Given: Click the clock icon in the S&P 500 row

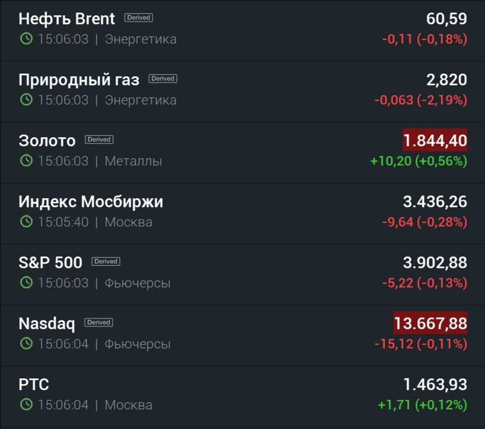Looking at the screenshot, I should (26, 282).
